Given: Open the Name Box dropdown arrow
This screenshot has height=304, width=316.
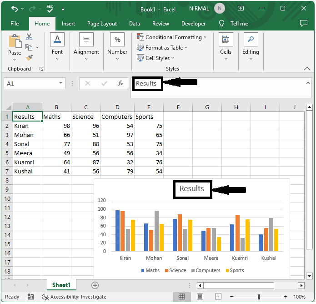Looking at the screenshot, I should [61, 83].
